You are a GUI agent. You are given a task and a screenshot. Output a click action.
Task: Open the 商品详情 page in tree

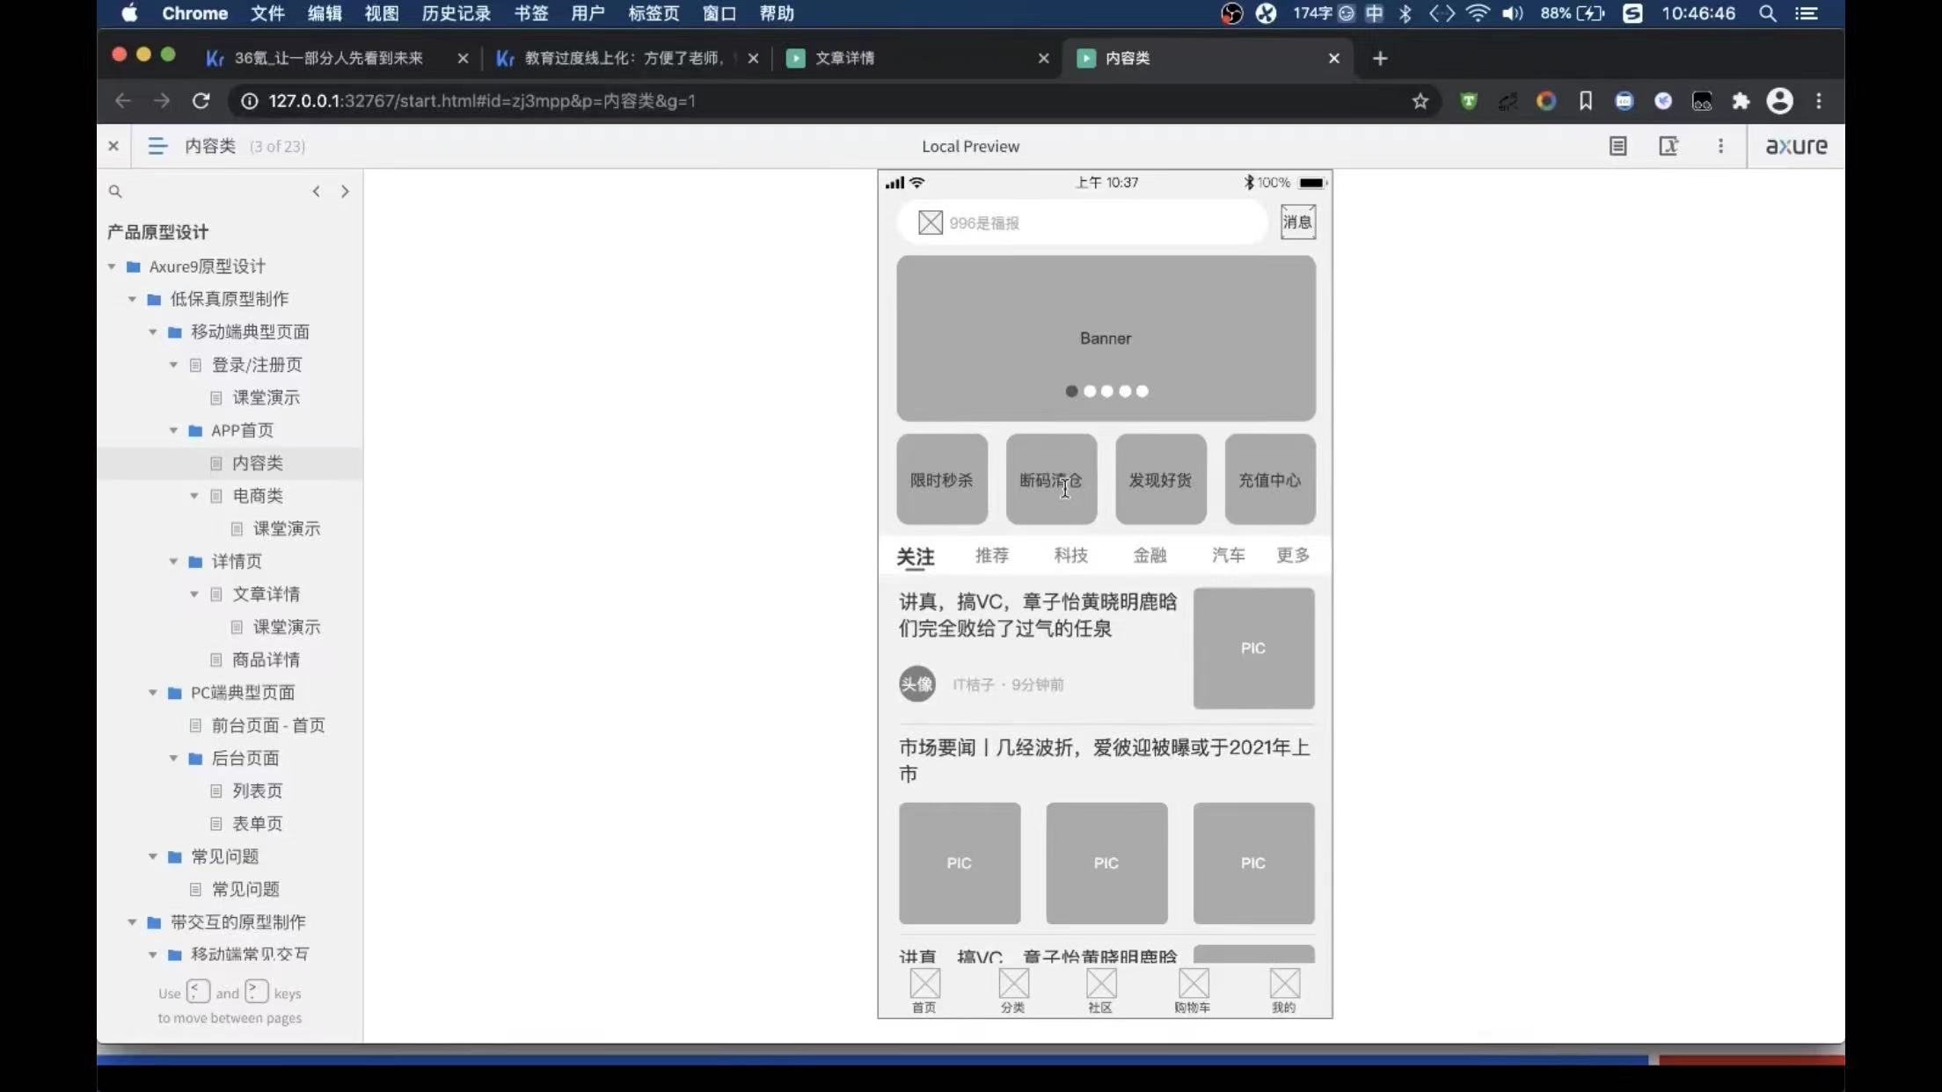tap(266, 659)
